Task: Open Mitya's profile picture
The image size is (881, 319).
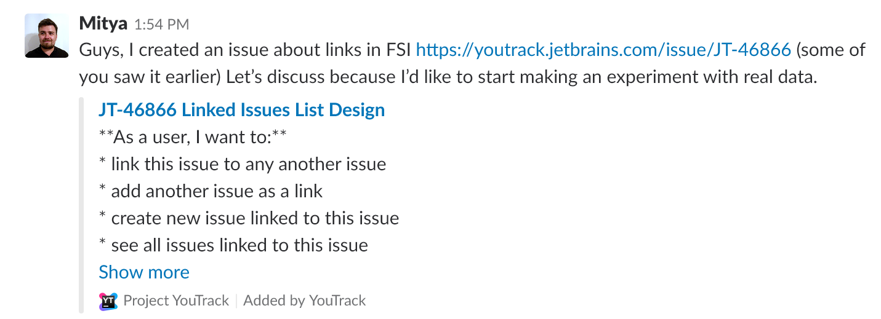Action: [x=47, y=36]
